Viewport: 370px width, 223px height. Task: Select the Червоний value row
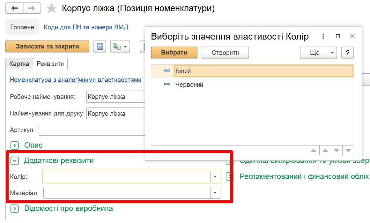pos(252,85)
